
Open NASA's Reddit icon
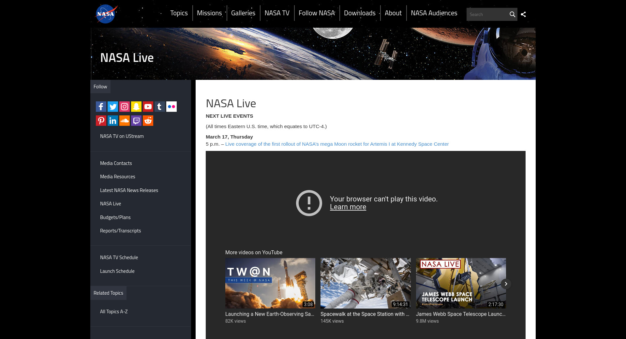point(148,121)
